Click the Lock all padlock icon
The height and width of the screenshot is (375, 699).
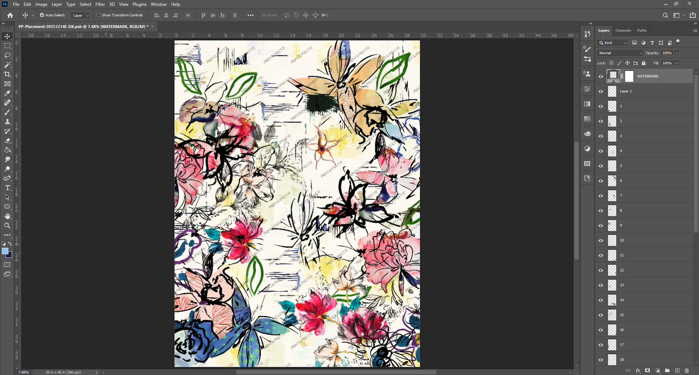(643, 63)
